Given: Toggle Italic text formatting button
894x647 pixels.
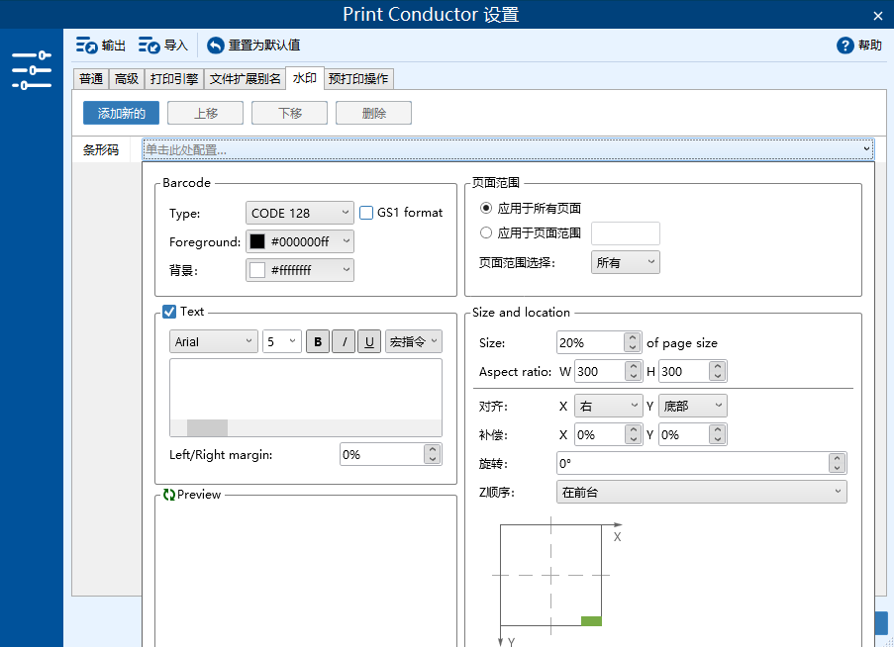Looking at the screenshot, I should (x=344, y=341).
